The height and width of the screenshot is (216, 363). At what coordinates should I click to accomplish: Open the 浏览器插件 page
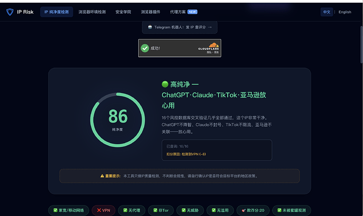pos(150,12)
